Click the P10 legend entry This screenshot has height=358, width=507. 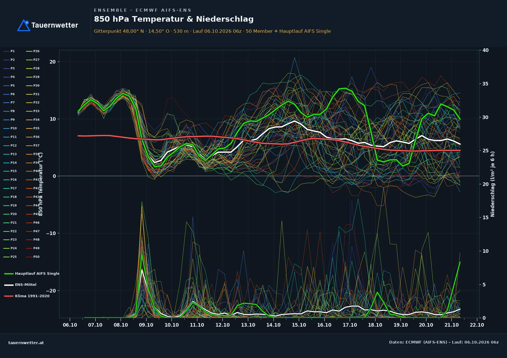10,128
